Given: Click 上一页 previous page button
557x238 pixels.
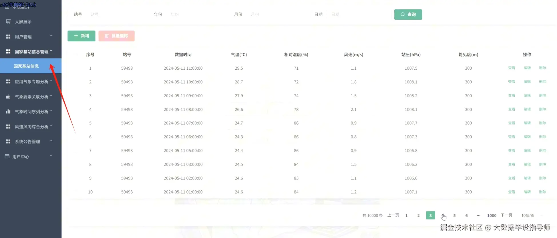Looking at the screenshot, I should tap(393, 215).
